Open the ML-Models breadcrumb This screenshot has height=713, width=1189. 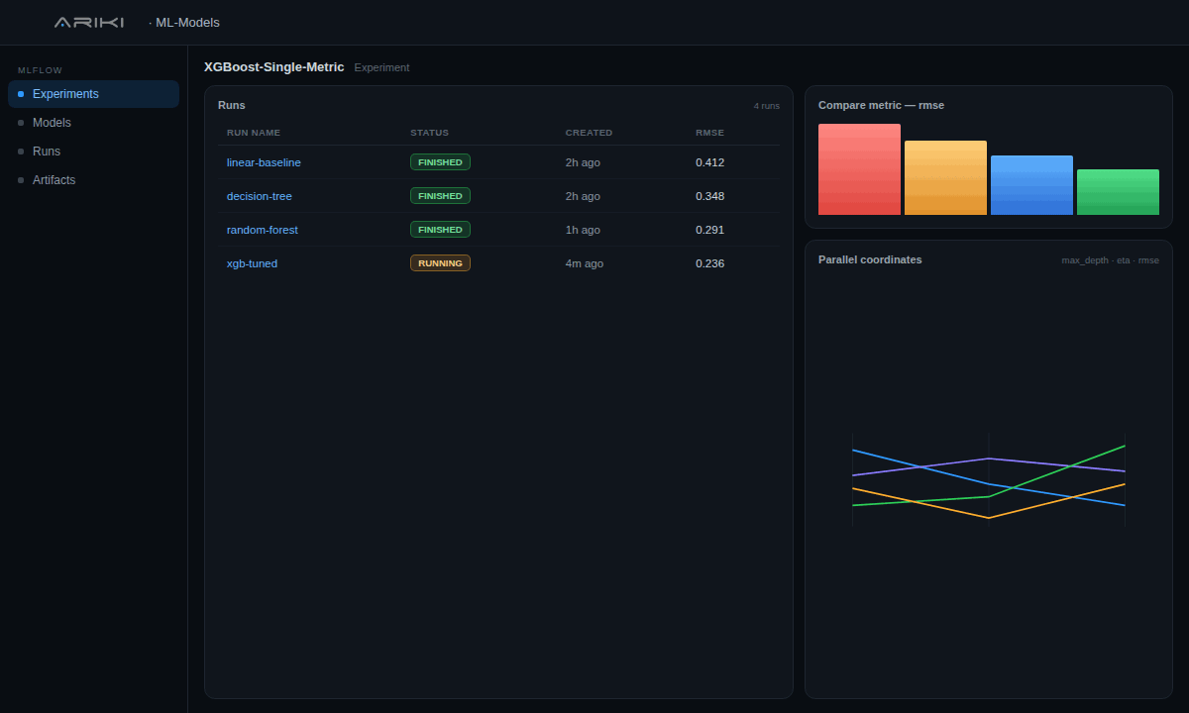pyautogui.click(x=187, y=22)
